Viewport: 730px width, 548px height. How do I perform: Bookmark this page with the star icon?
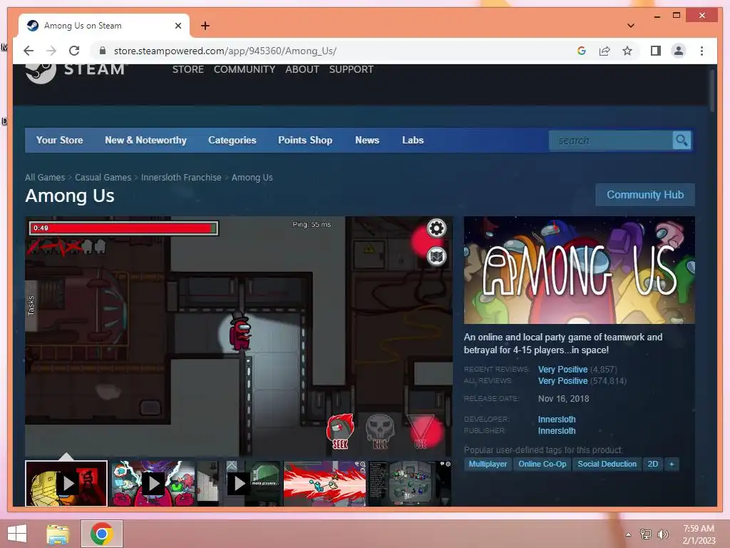click(x=627, y=51)
